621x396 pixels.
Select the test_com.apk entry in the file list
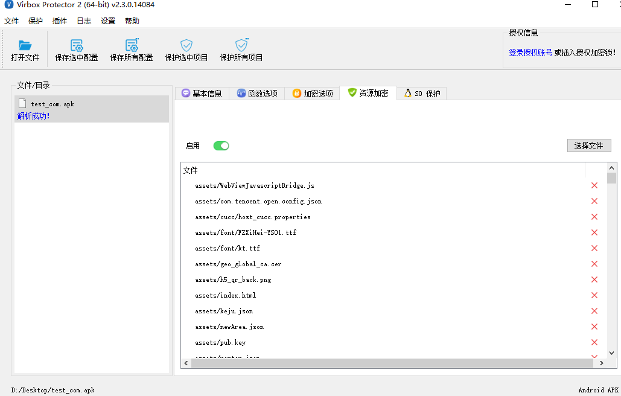pos(54,103)
